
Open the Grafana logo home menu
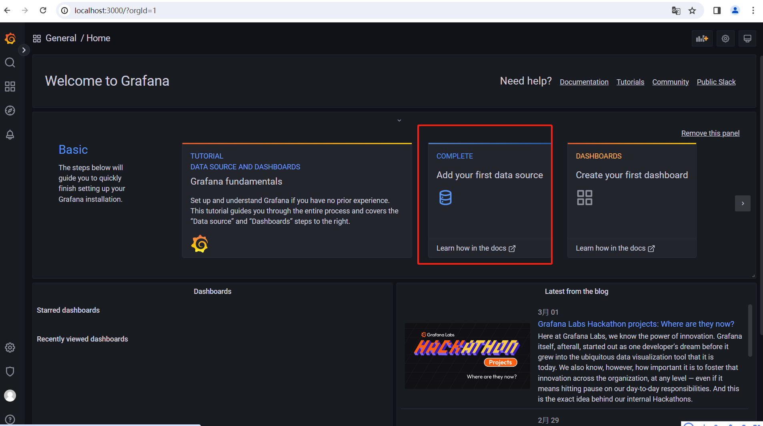[10, 38]
